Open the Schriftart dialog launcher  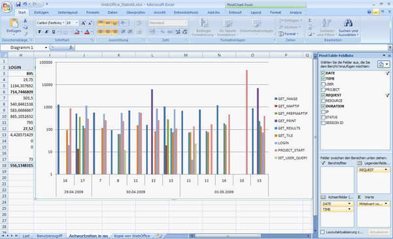(x=92, y=40)
